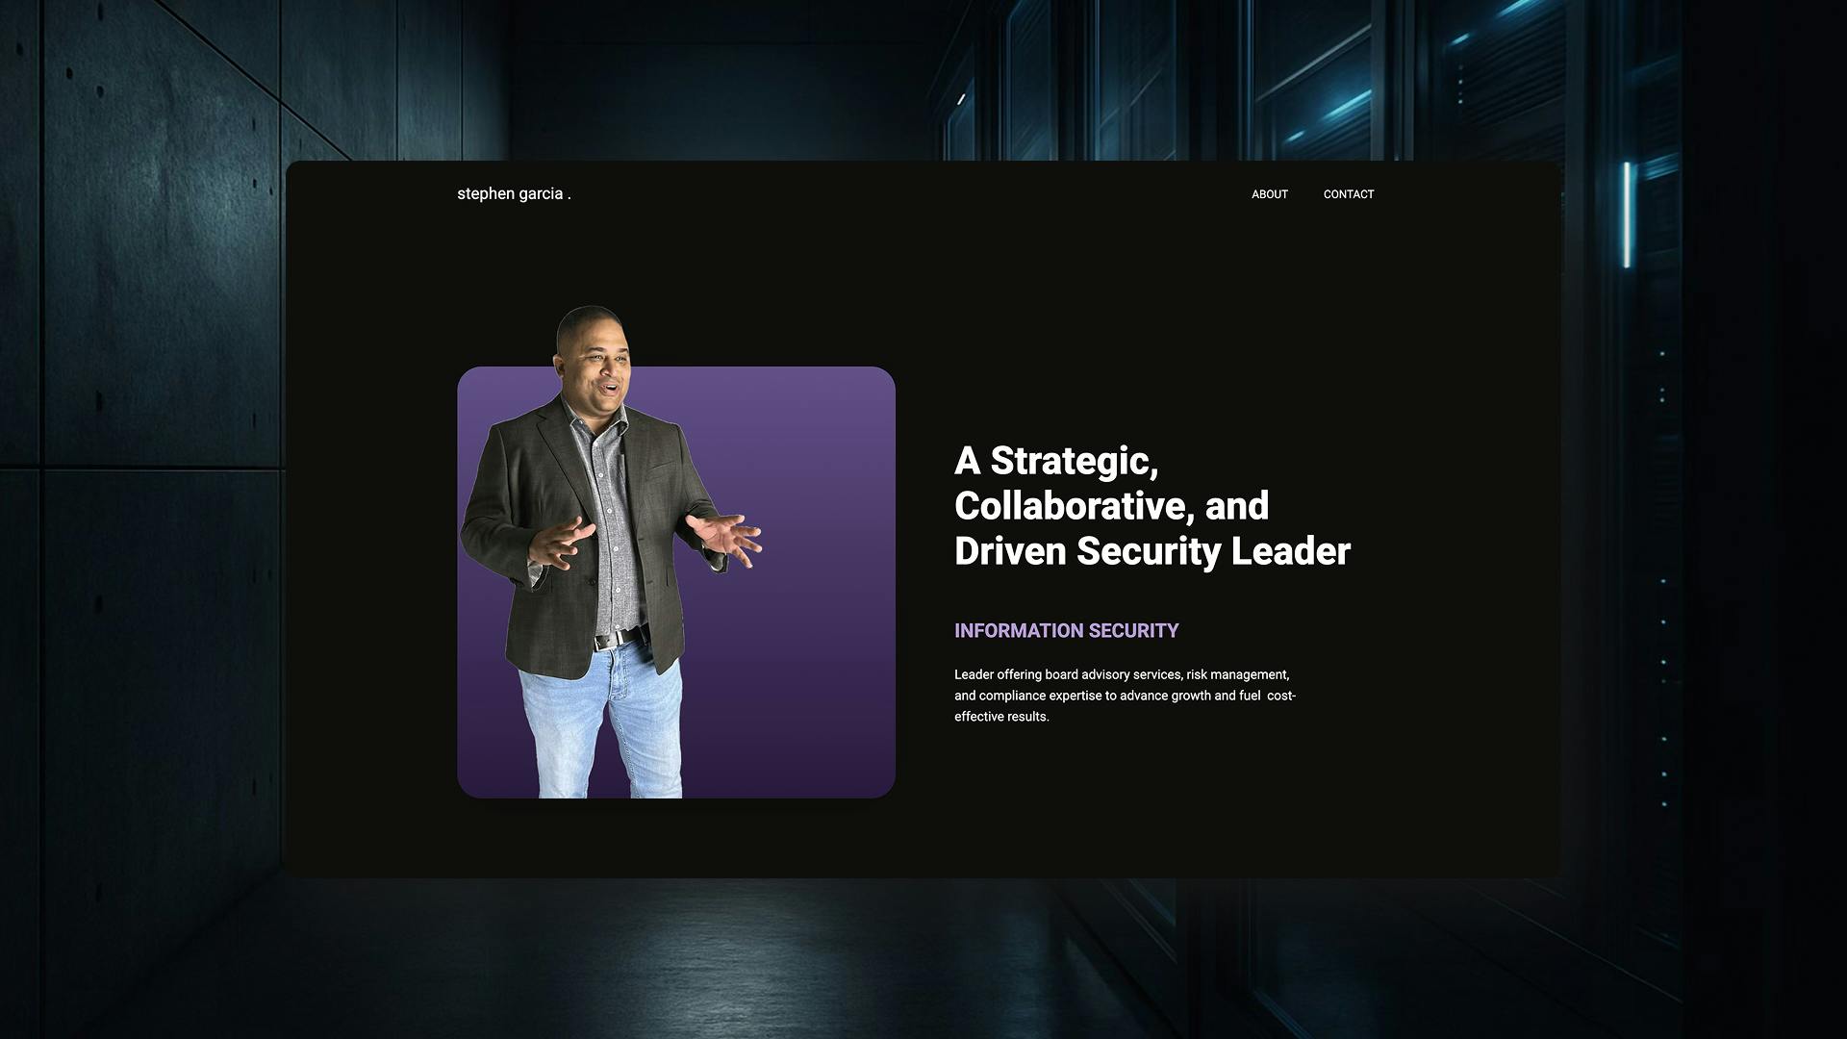Select the purple INFORMATION SECURITY subheading
Screen dimensions: 1847x1039
(x=1066, y=631)
